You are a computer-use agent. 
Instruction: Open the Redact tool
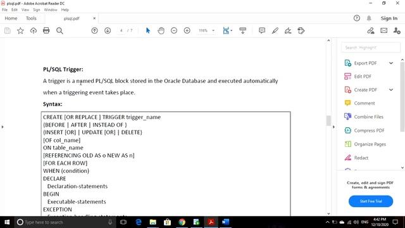coord(356,158)
